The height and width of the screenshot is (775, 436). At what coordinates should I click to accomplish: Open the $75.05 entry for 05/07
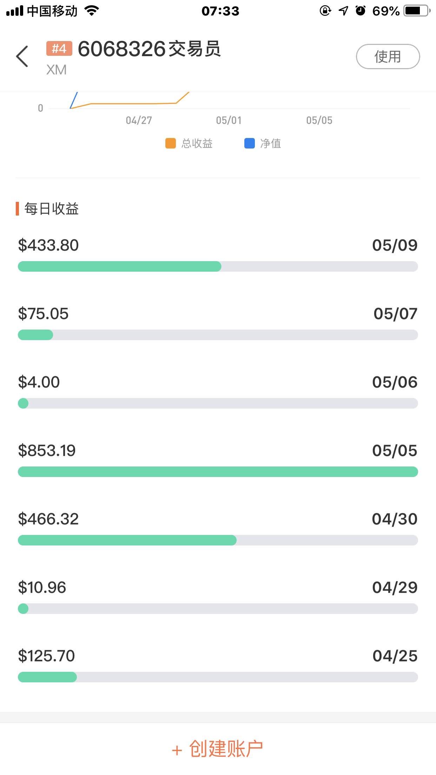(x=218, y=322)
